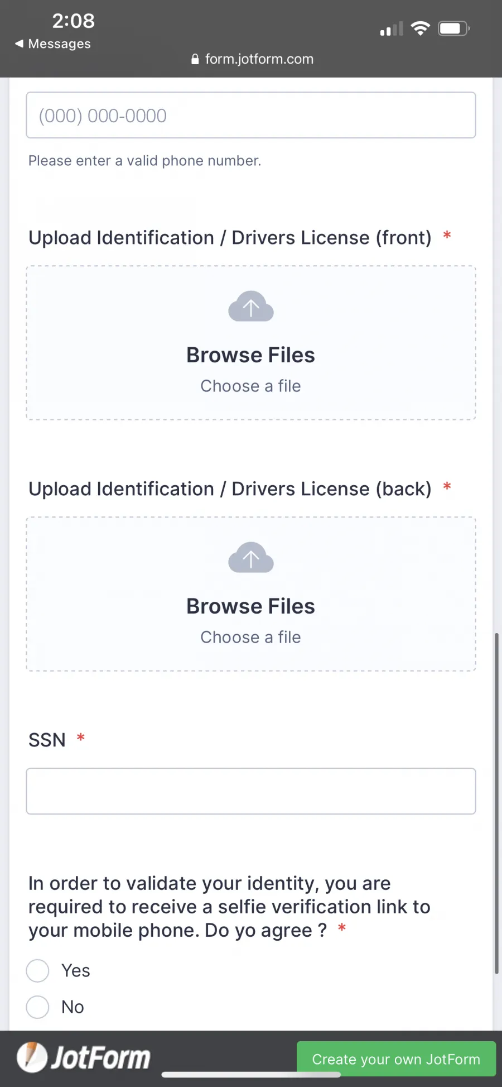
Task: Click Browse Files for license front
Action: pos(251,355)
